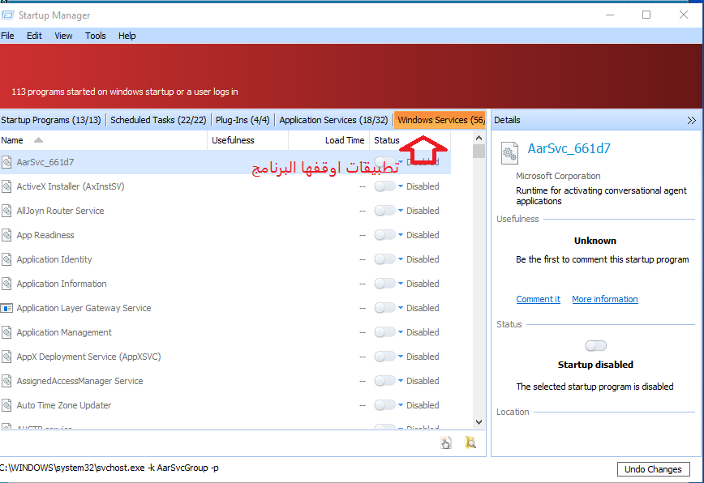Image resolution: width=704 pixels, height=483 pixels.
Task: Open the File menu
Action: tap(7, 36)
